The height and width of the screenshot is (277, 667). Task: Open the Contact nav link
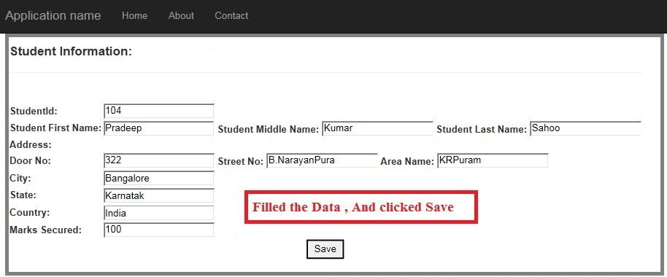point(231,16)
